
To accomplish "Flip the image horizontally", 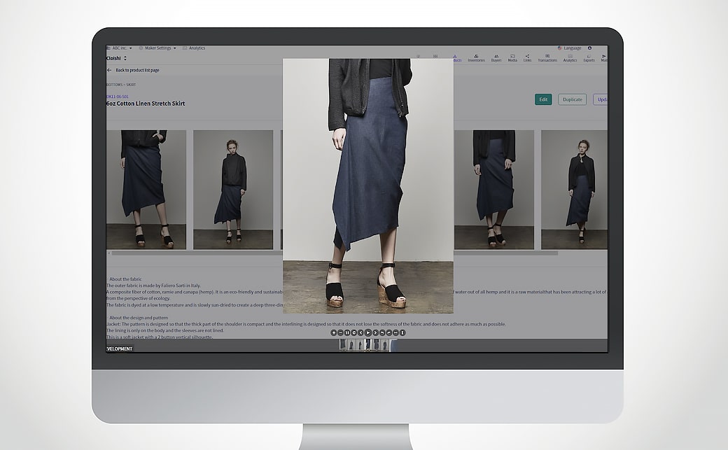I will point(395,332).
